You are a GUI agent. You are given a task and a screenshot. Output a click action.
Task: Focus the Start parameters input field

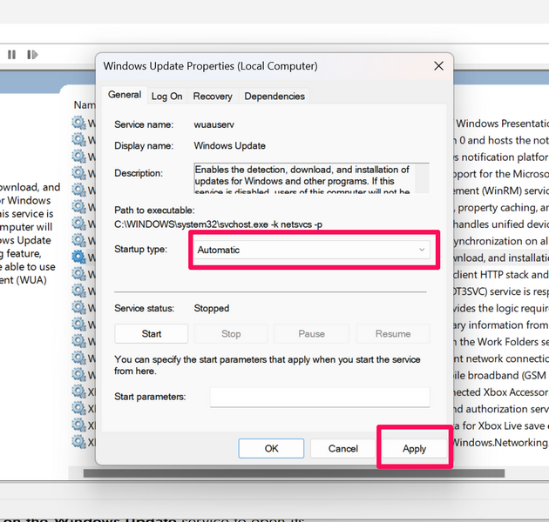tap(320, 397)
